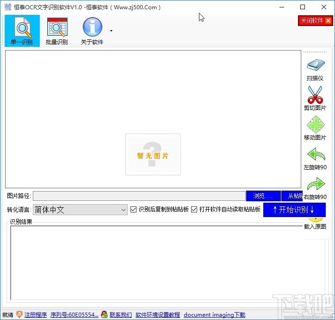
Task: Open the 扫描仪 scanner tool
Action: 315,70
